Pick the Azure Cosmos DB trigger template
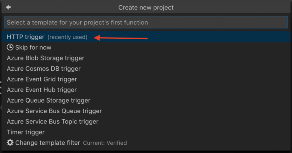Screen dimensions: 292x153 (x=43, y=69)
